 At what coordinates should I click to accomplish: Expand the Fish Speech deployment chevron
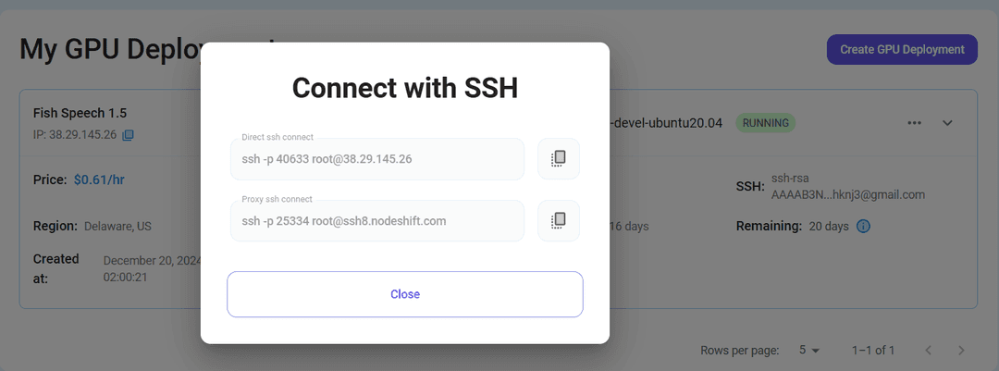click(947, 123)
